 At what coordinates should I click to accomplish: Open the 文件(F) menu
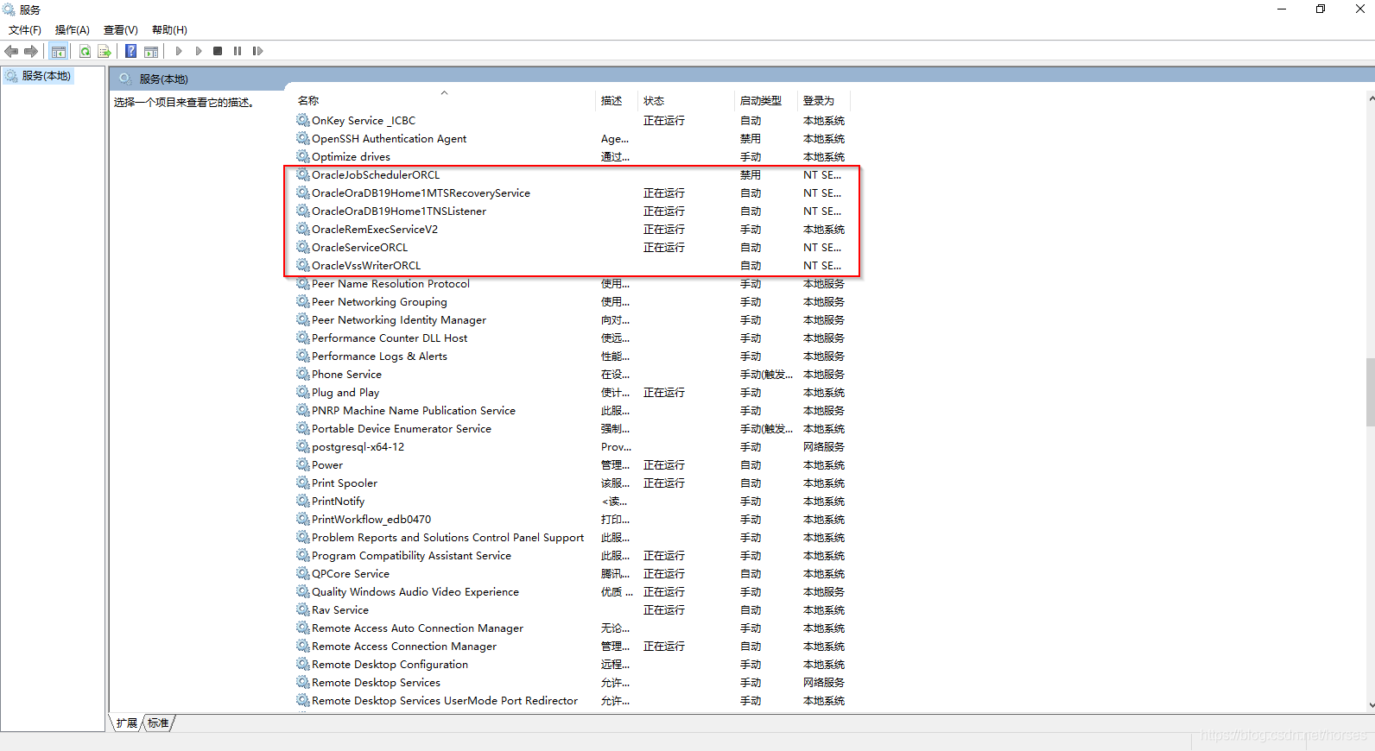point(25,30)
